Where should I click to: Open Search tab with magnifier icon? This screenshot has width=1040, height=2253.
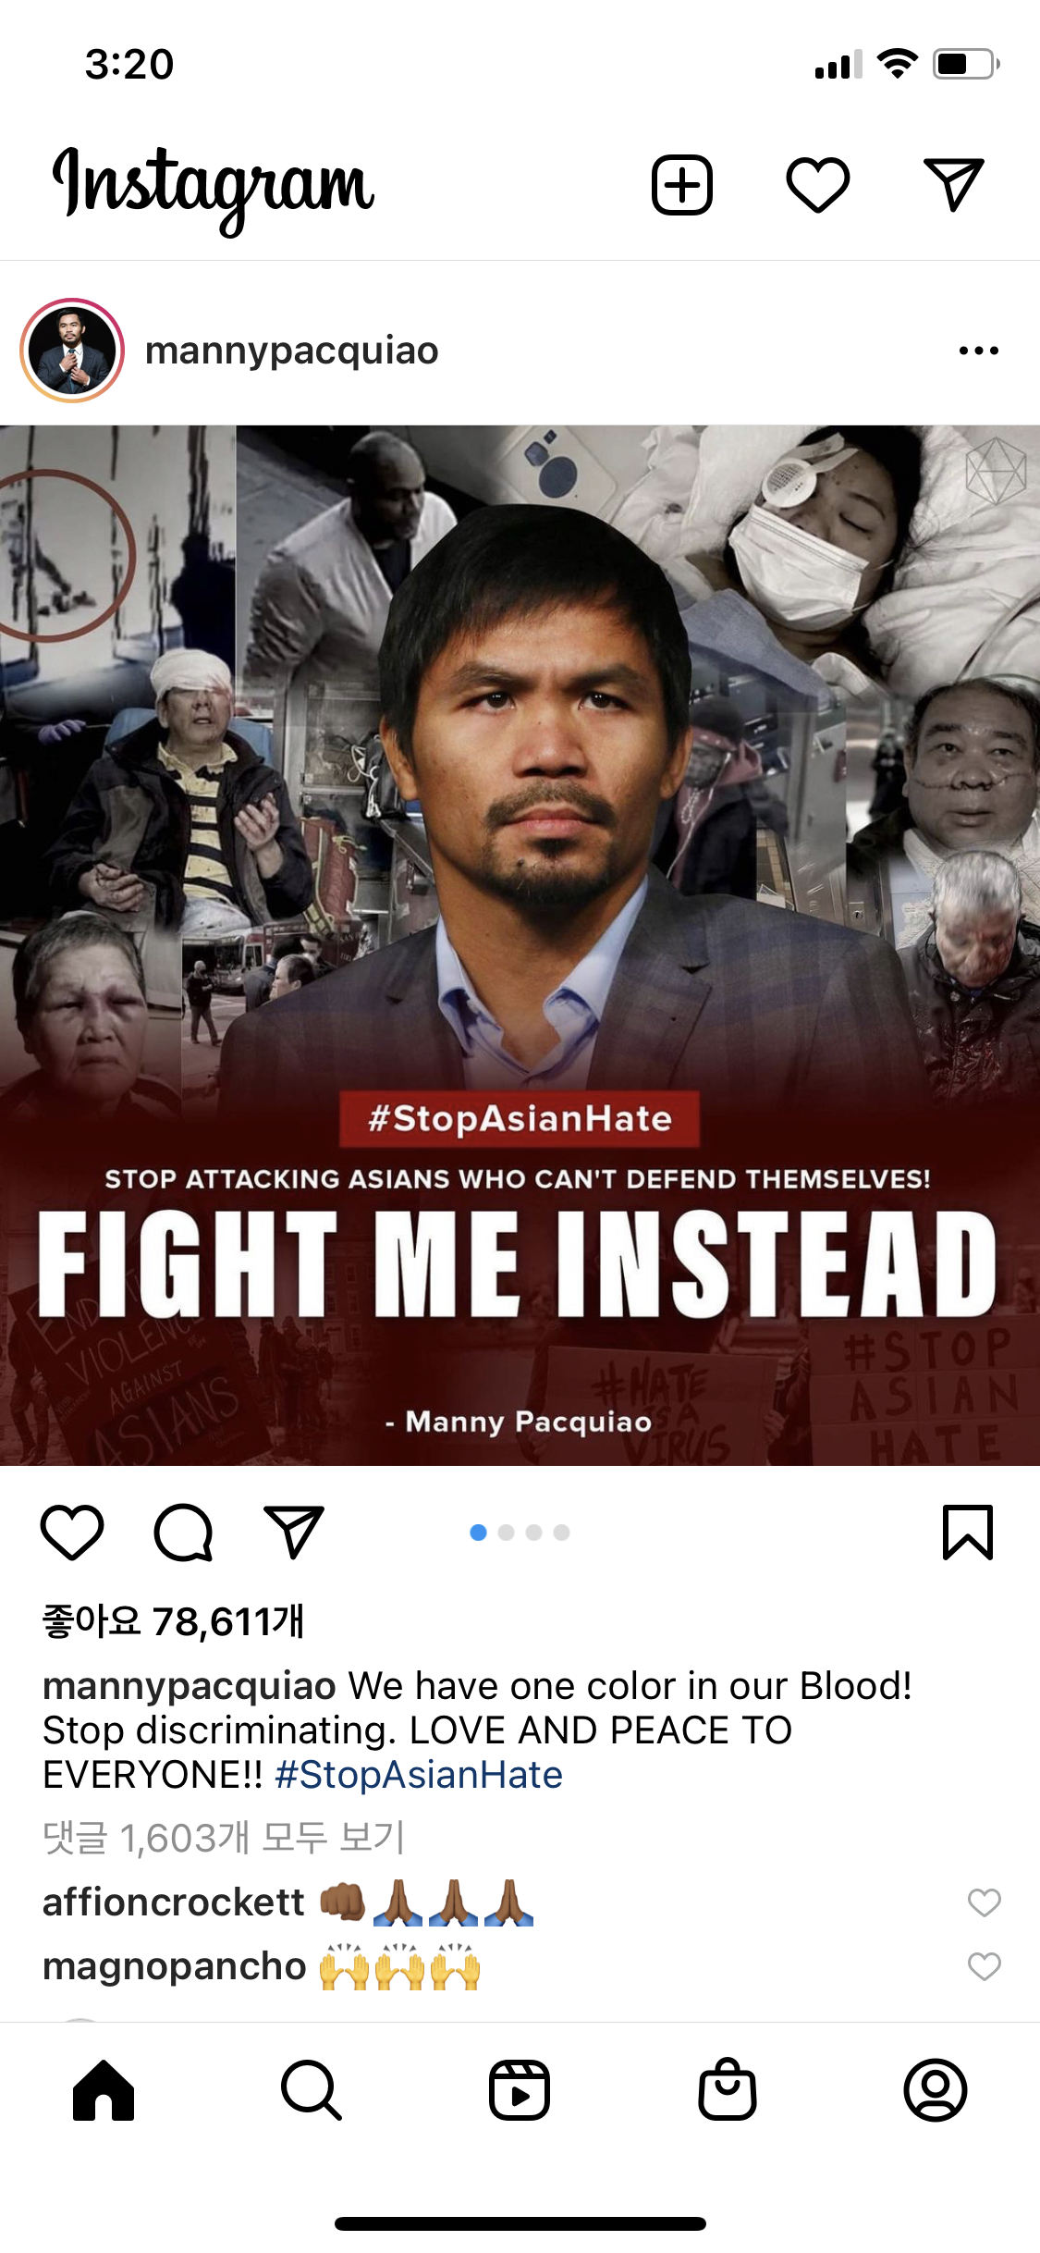coord(312,2090)
